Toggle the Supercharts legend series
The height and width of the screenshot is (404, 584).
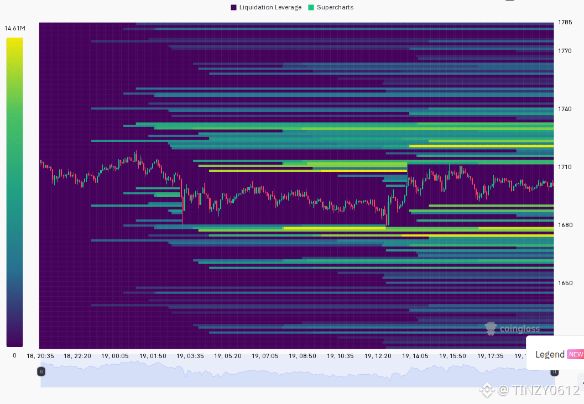click(331, 7)
